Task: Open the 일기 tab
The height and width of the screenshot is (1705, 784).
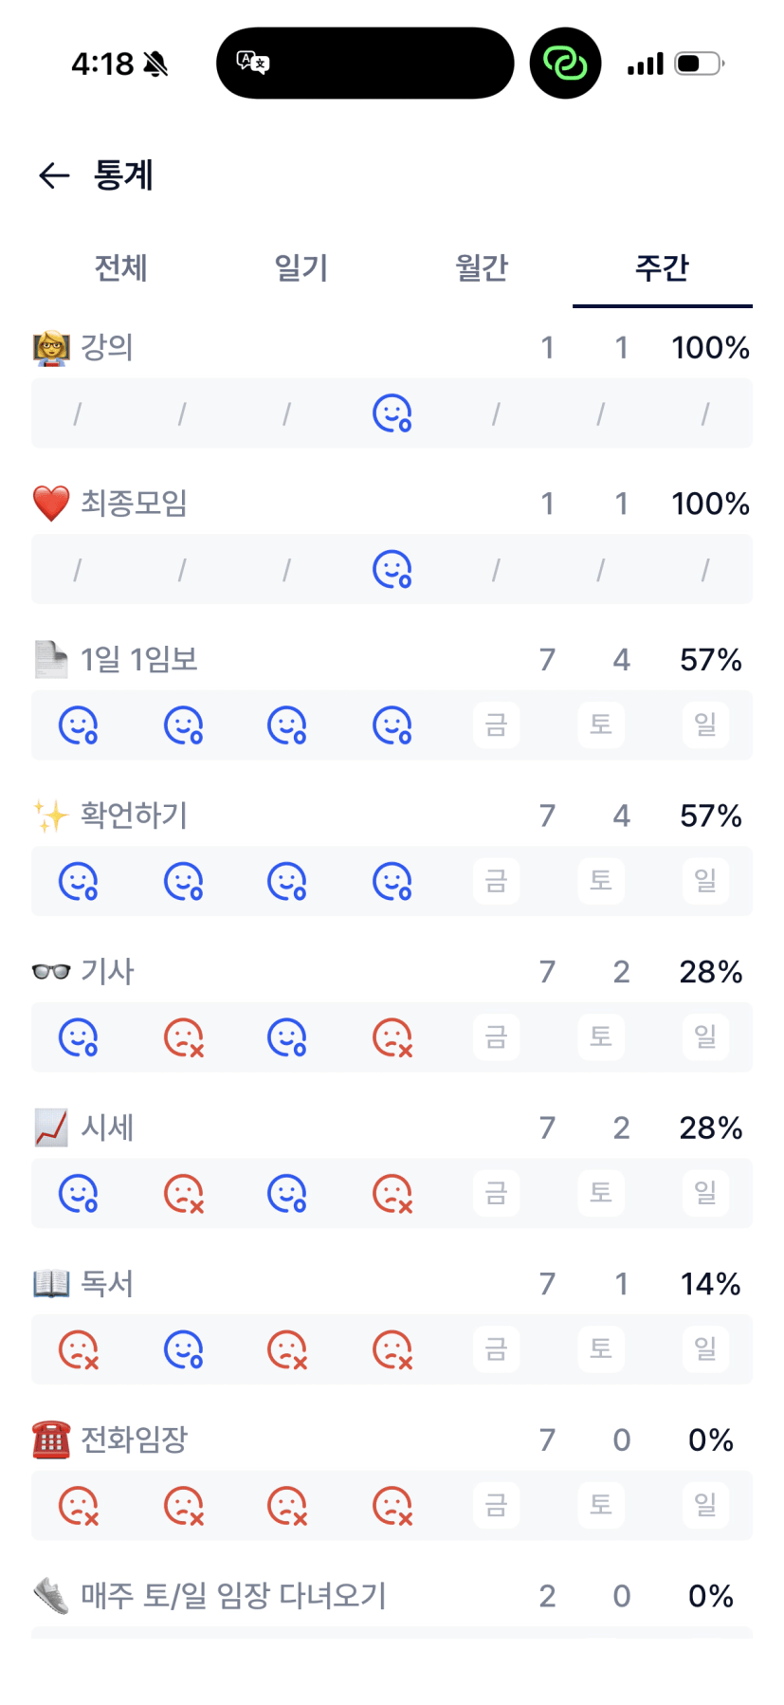Action: tap(301, 268)
